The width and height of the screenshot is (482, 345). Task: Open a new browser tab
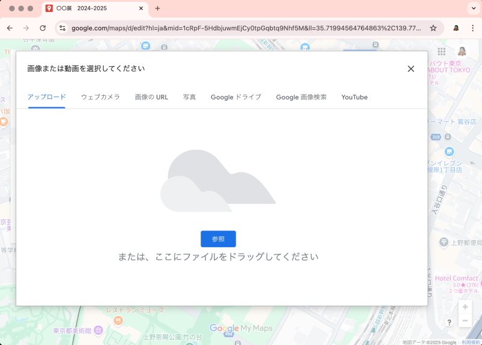coord(157,8)
